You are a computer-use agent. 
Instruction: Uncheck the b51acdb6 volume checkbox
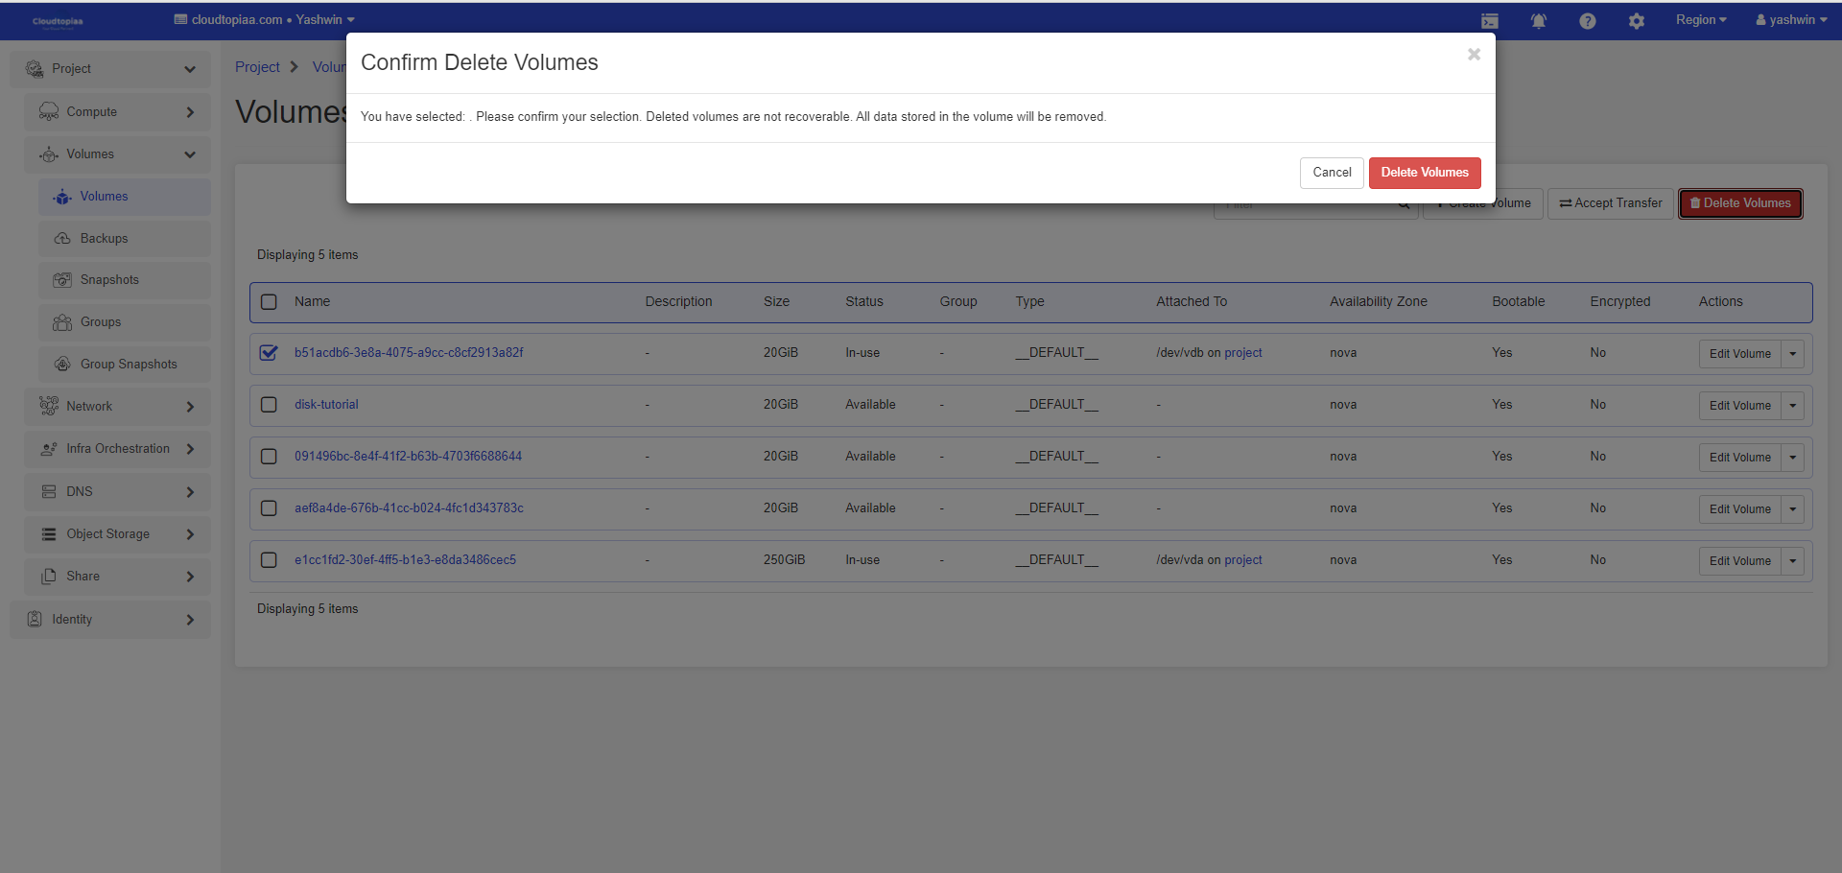tap(269, 353)
